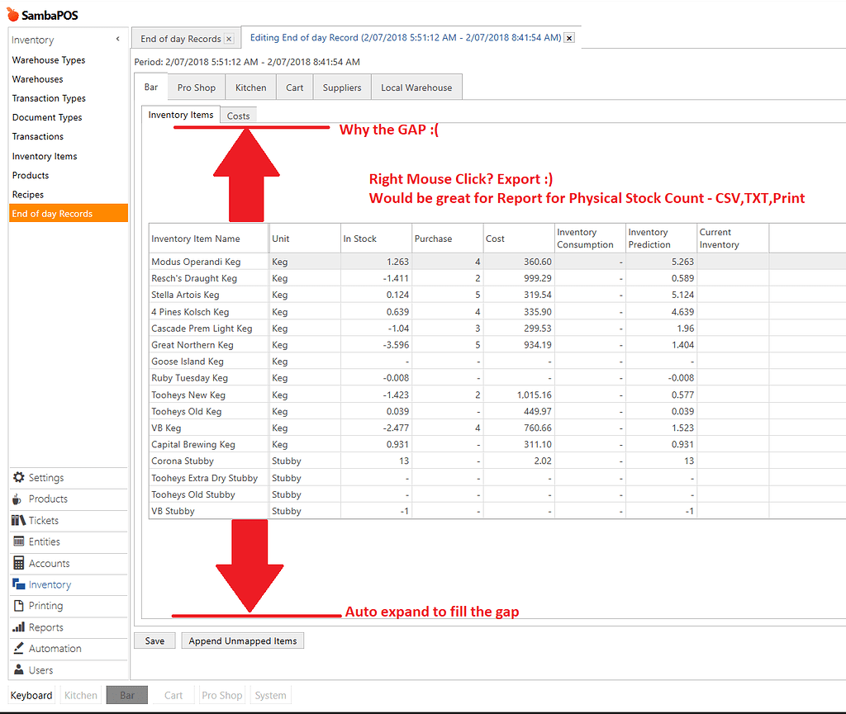Open the Suppliers tab
The height and width of the screenshot is (714, 846).
coord(341,87)
